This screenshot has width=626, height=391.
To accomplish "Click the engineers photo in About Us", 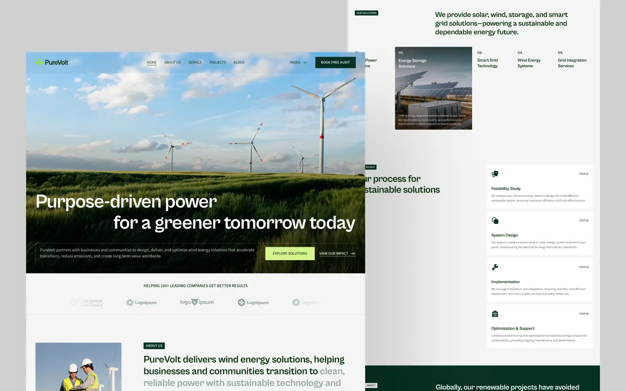I will tap(78, 367).
